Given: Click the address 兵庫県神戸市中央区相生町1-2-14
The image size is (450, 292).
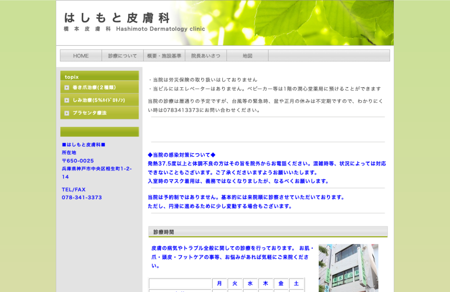Looking at the screenshot, I should (97, 173).
